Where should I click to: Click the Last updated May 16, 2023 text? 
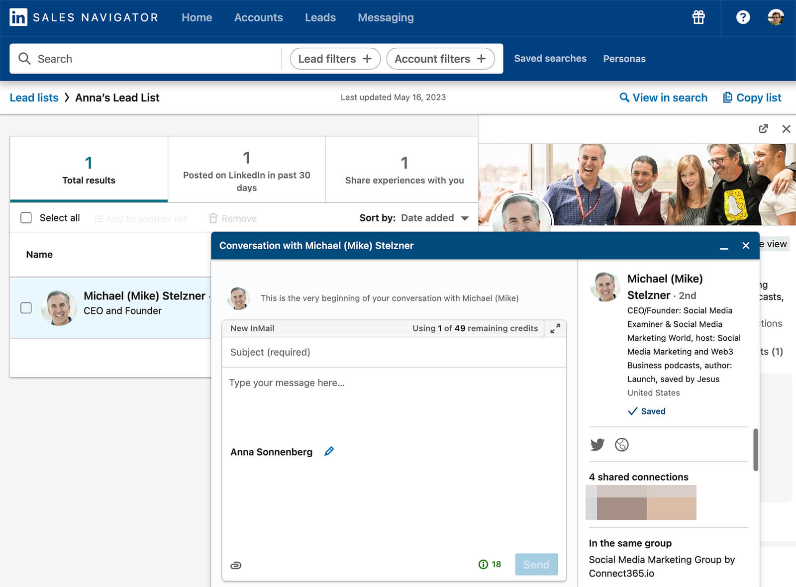393,97
